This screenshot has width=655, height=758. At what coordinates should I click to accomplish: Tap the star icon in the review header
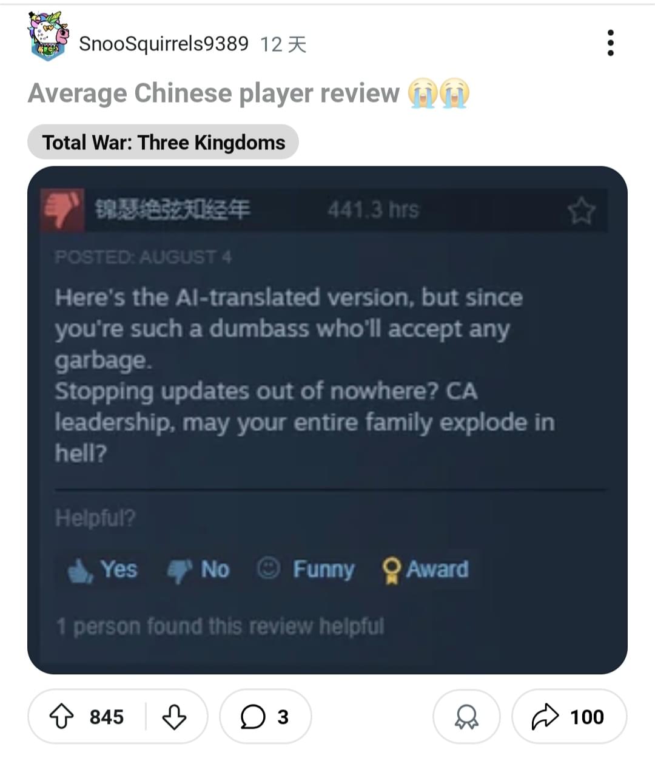[581, 211]
